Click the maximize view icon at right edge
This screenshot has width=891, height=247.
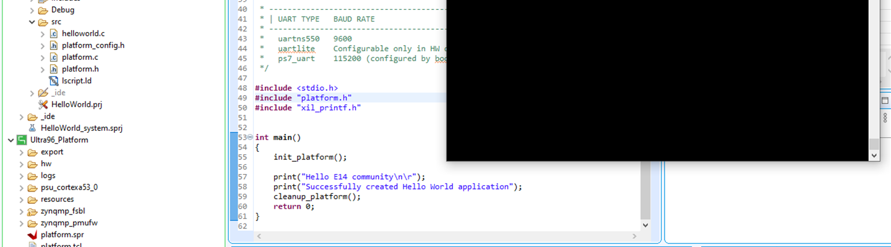click(885, 101)
